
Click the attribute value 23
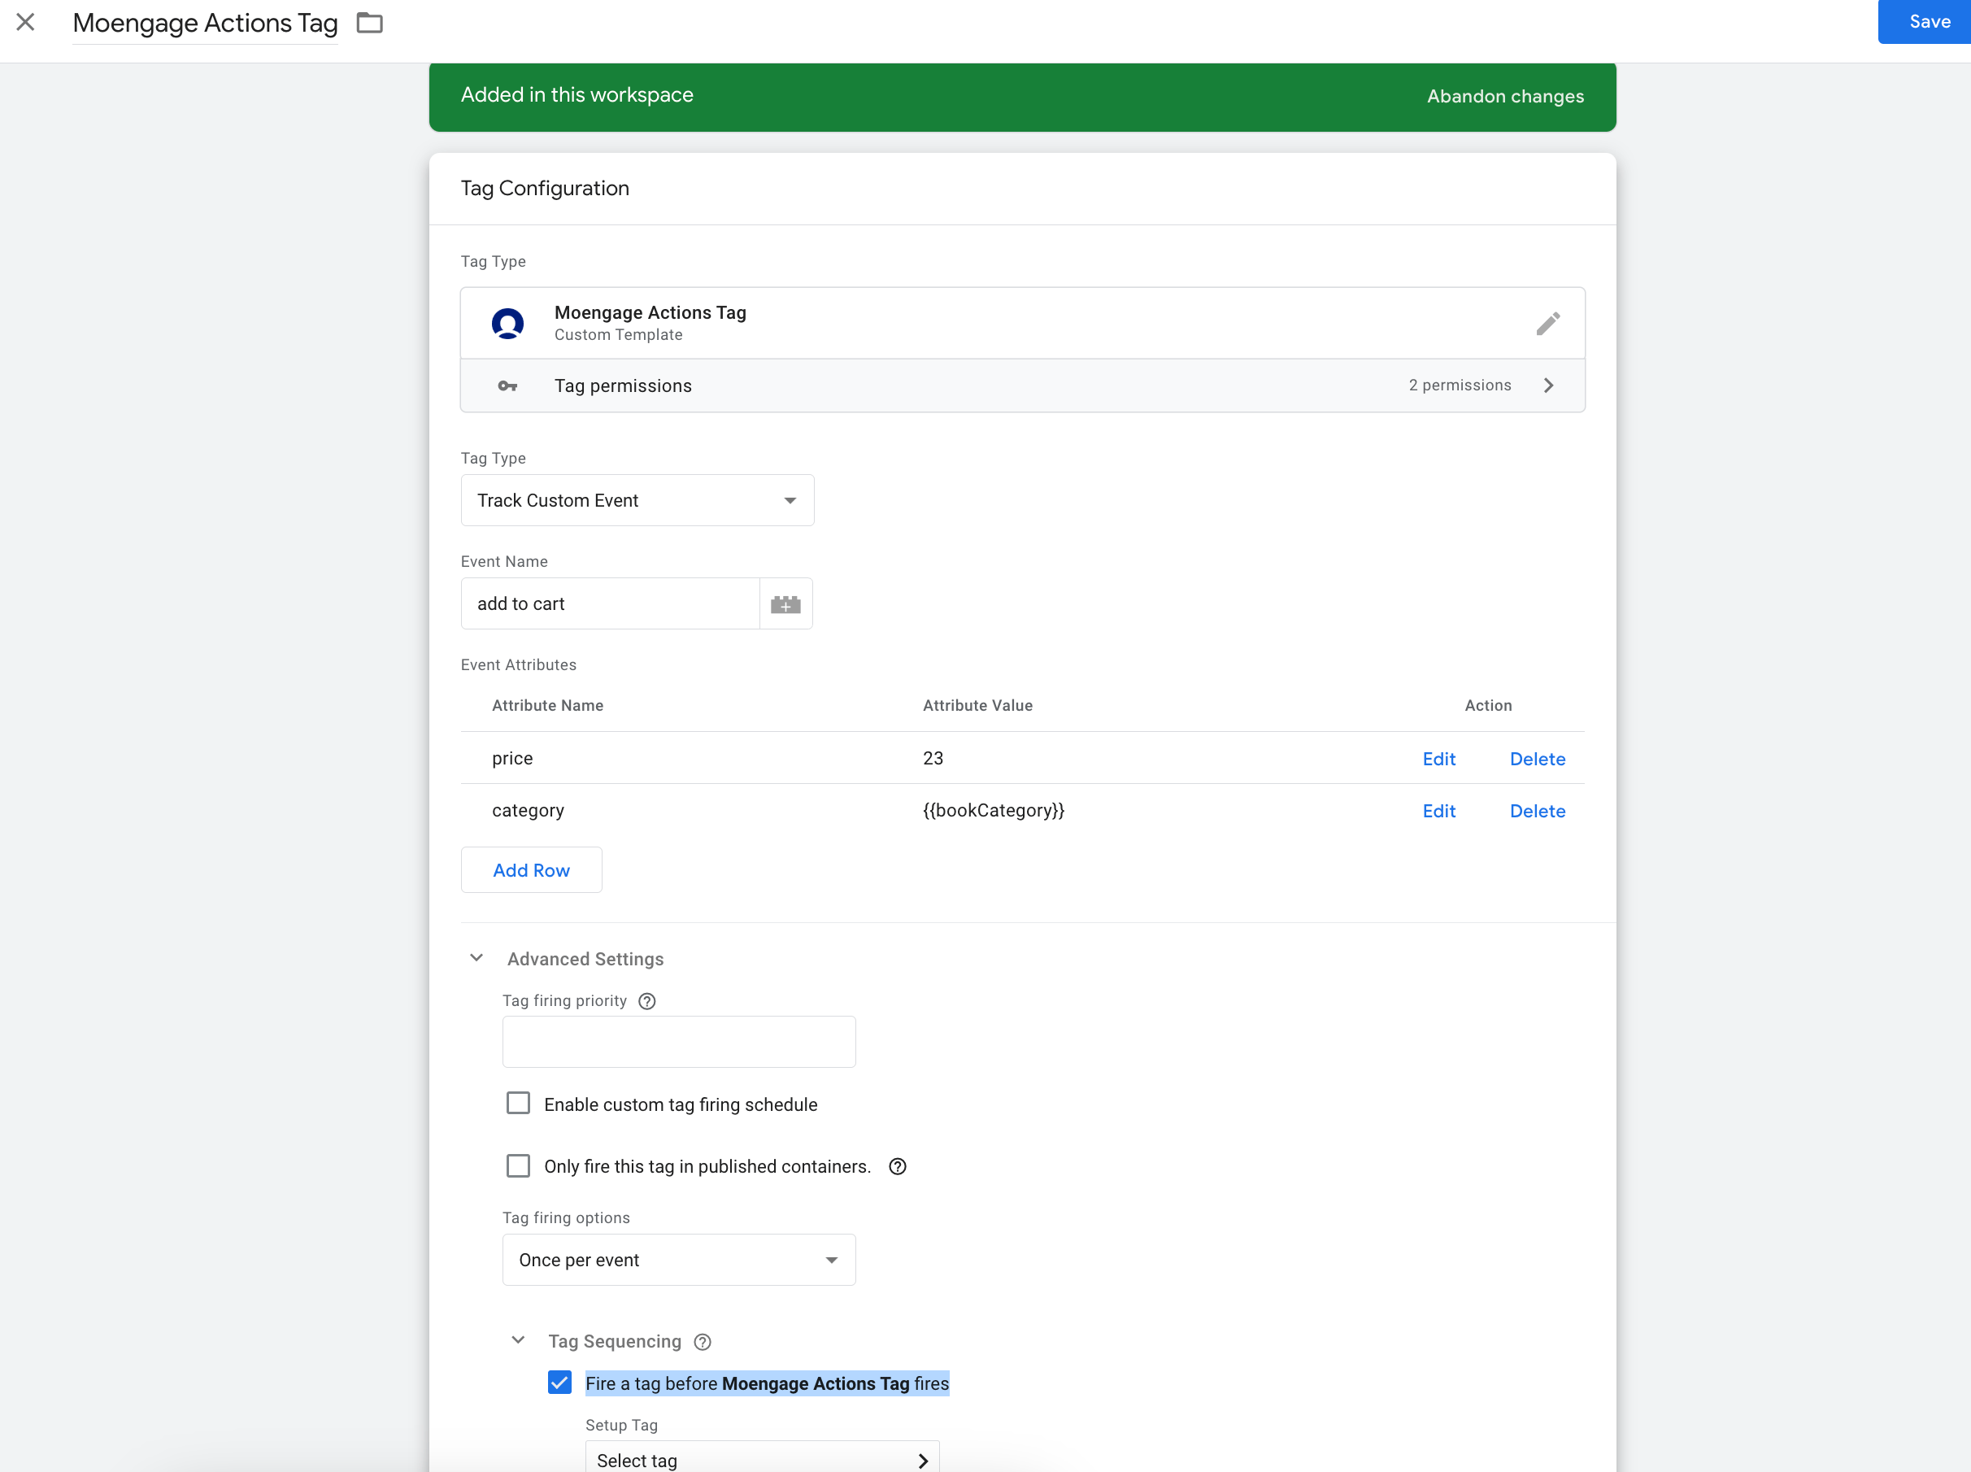tap(933, 758)
